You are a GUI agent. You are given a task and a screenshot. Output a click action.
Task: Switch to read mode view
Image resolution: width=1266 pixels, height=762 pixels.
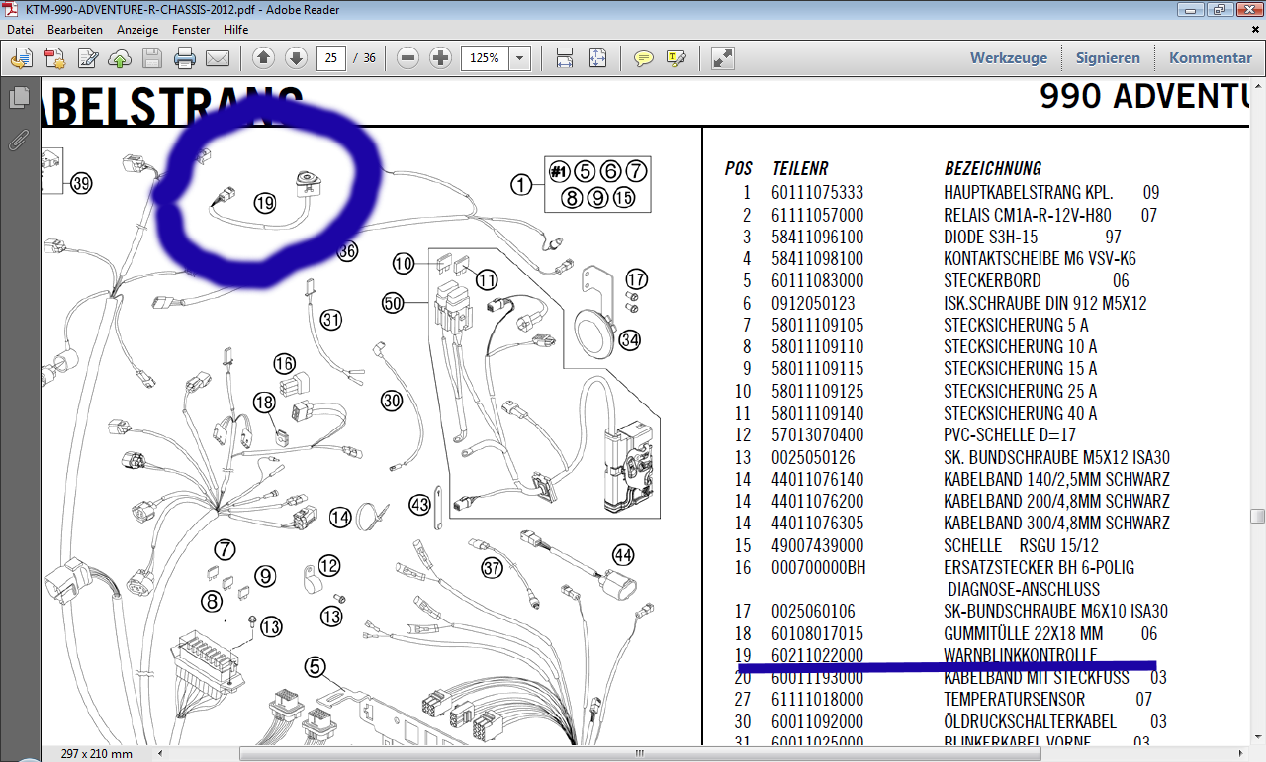pos(723,58)
